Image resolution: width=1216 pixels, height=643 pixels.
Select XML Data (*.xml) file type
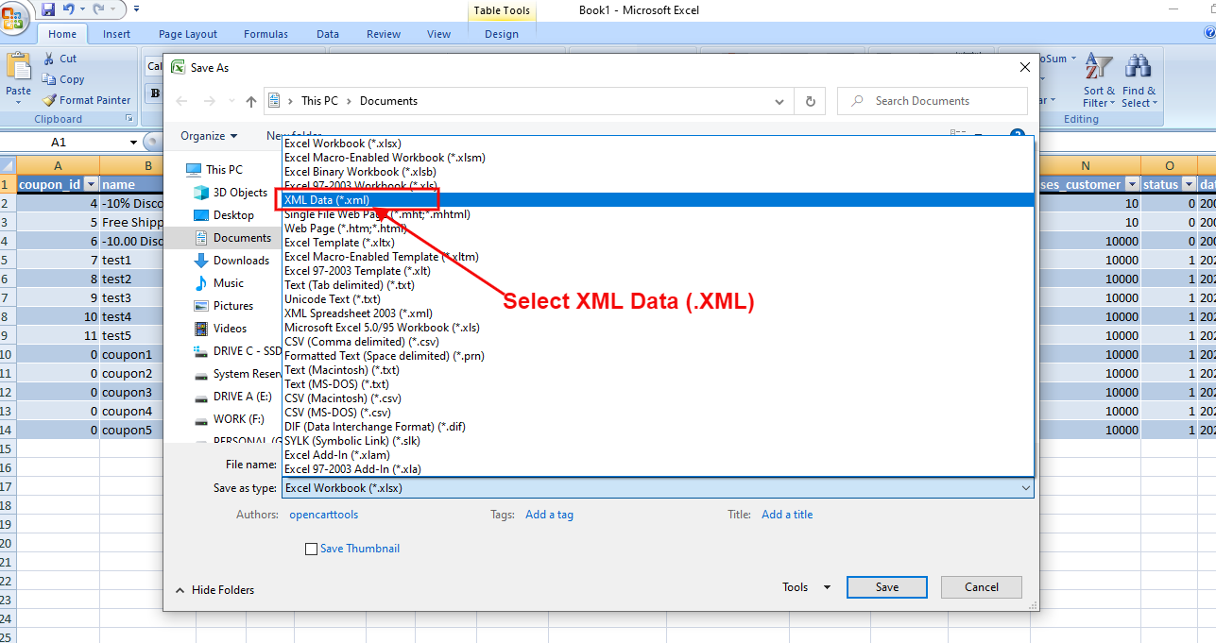(x=658, y=200)
